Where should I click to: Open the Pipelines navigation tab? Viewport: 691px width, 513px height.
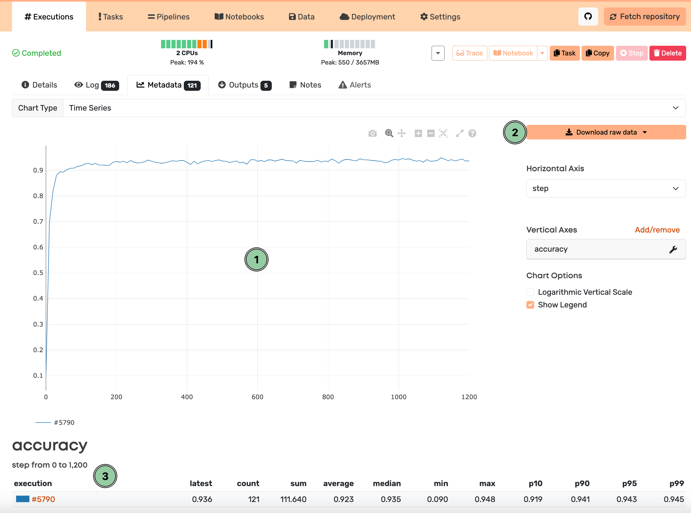coord(169,17)
